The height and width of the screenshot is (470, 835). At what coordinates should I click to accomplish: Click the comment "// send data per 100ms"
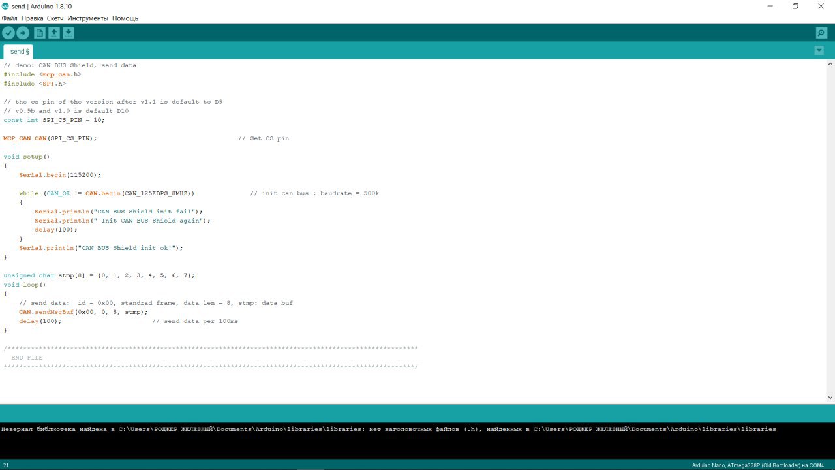[x=195, y=321]
